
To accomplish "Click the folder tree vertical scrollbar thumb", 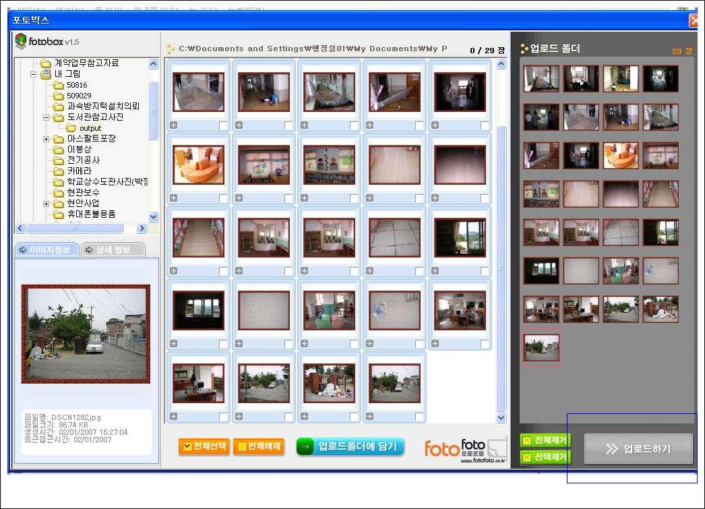I will (153, 110).
